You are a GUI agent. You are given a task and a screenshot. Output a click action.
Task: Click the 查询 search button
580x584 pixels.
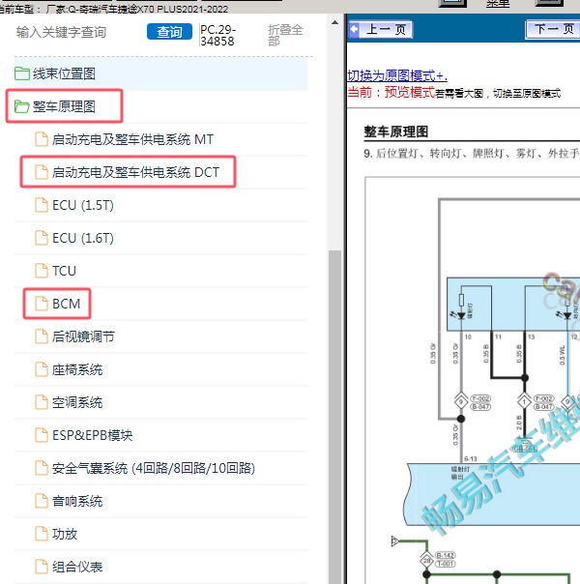click(x=169, y=32)
